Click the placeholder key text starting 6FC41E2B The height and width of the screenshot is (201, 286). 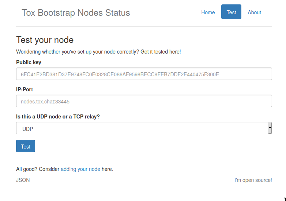pos(120,74)
